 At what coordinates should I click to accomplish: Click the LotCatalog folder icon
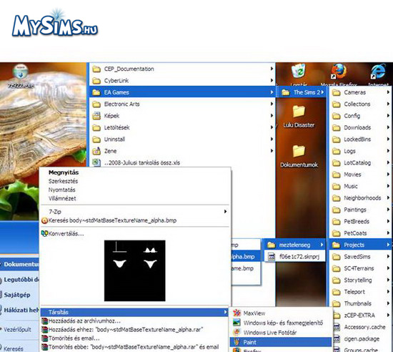(x=336, y=163)
